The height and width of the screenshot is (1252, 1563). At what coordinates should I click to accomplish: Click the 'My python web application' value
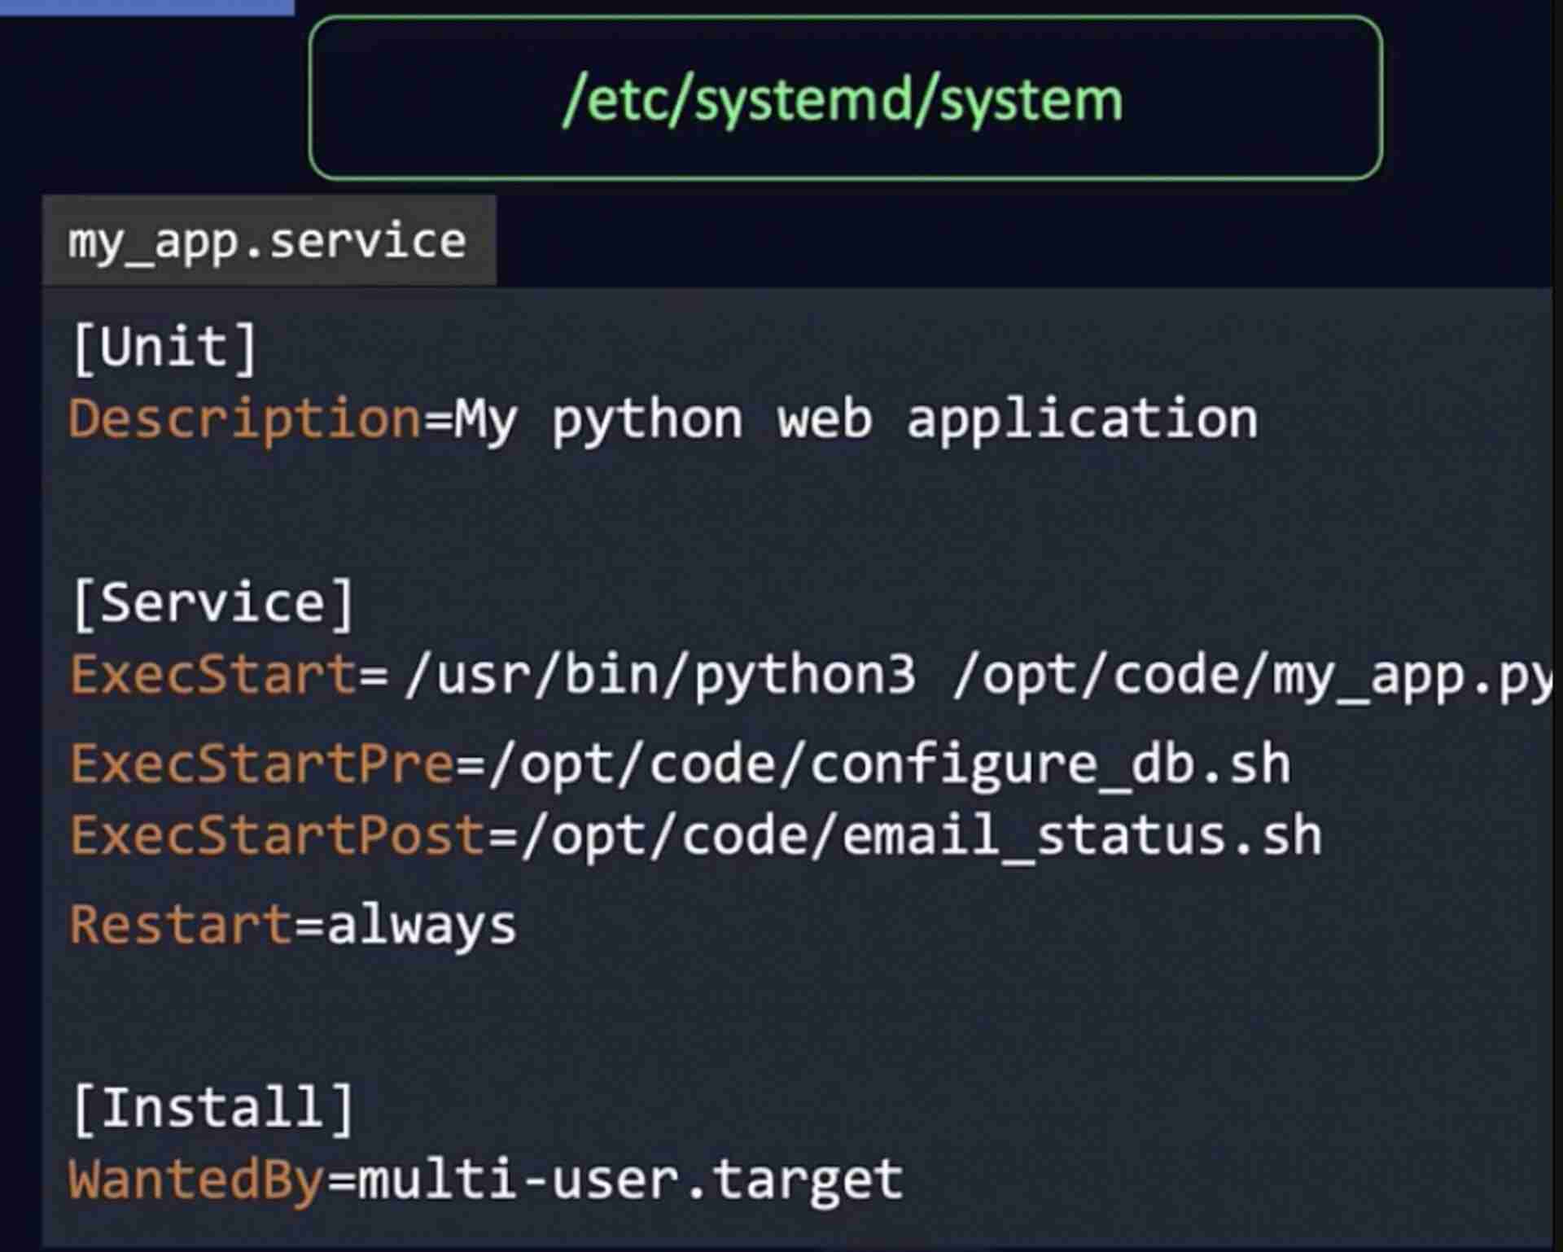856,422
